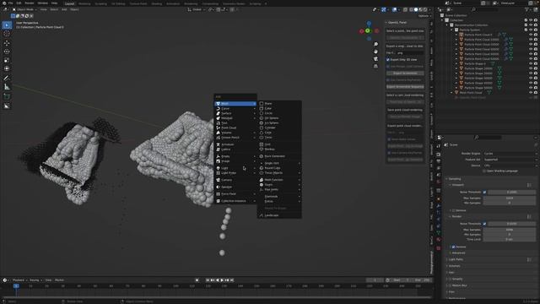Viewport: 540px width, 304px height.
Task: Click the zoom viewport magnifier icon
Action: pos(375,44)
